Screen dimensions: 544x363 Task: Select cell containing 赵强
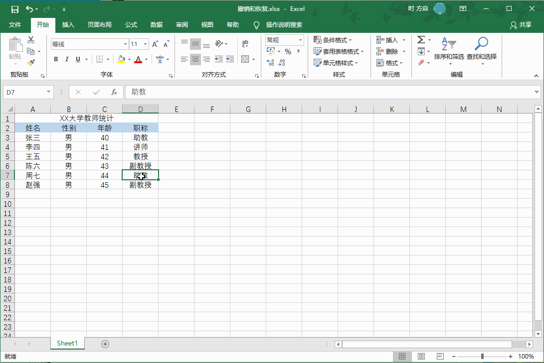point(32,185)
